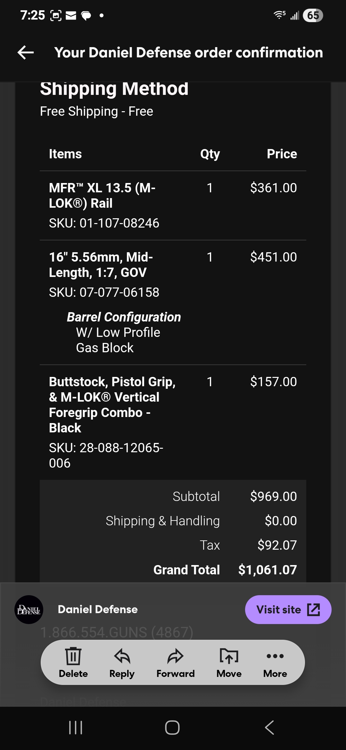
Task: Tap the Daniel Defense sender logo
Action: 29,609
